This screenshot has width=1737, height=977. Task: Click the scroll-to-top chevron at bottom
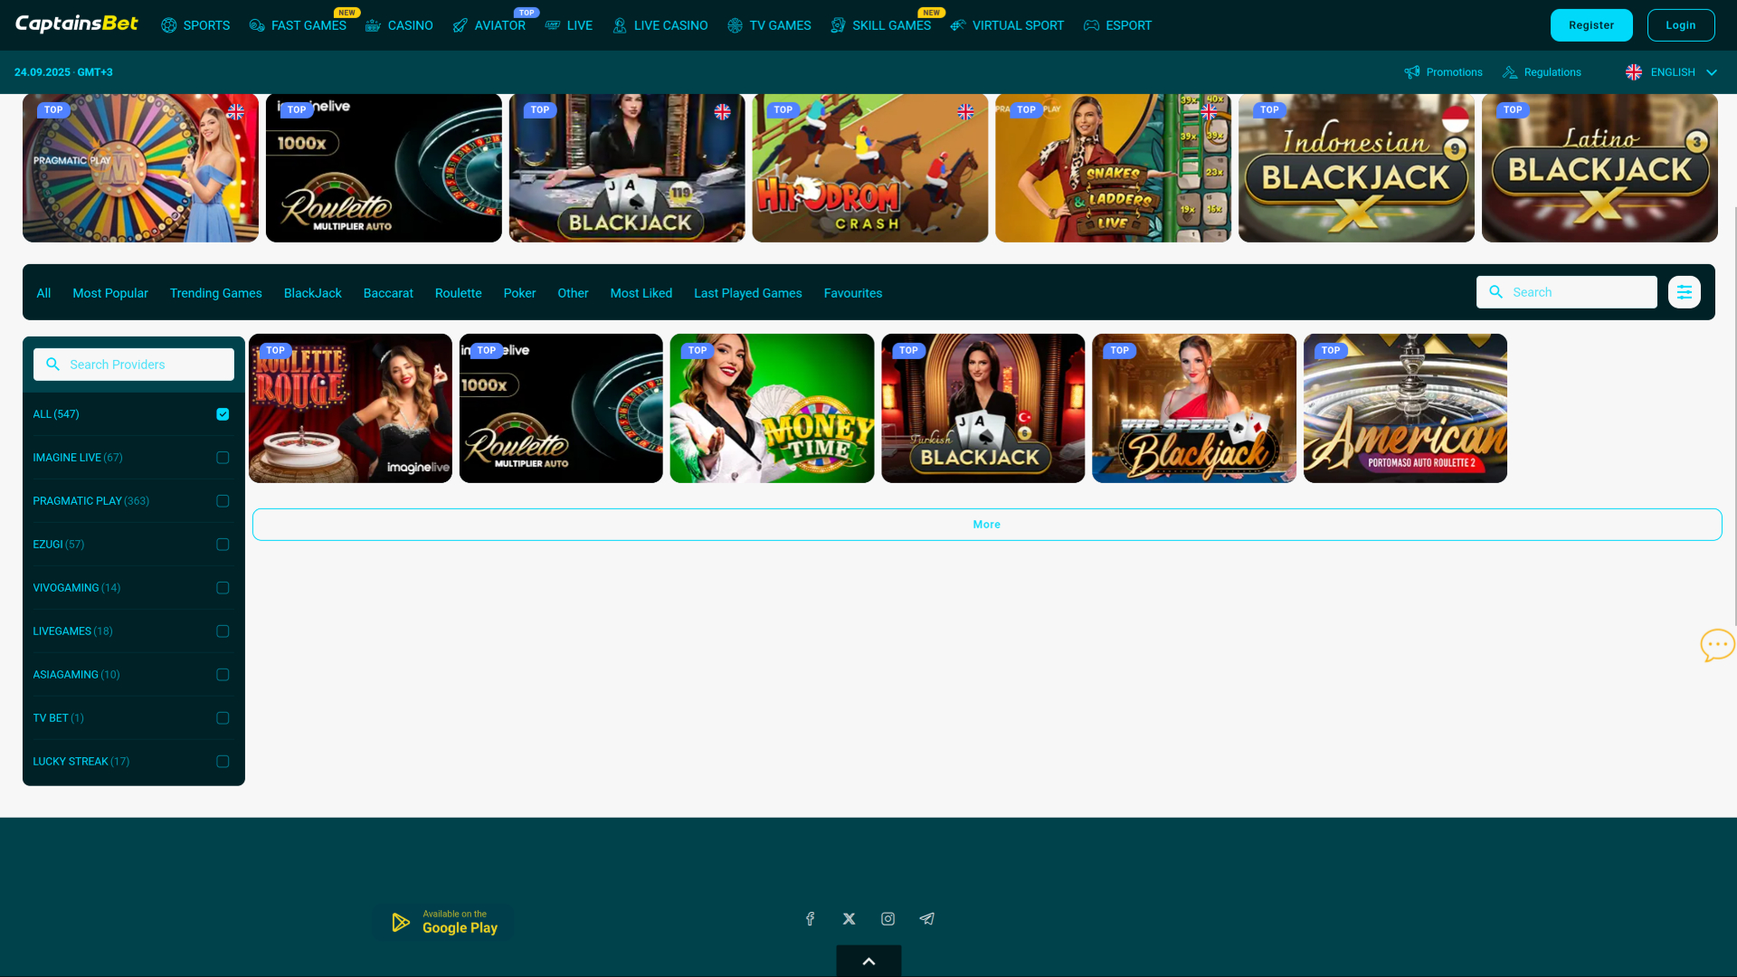868,961
